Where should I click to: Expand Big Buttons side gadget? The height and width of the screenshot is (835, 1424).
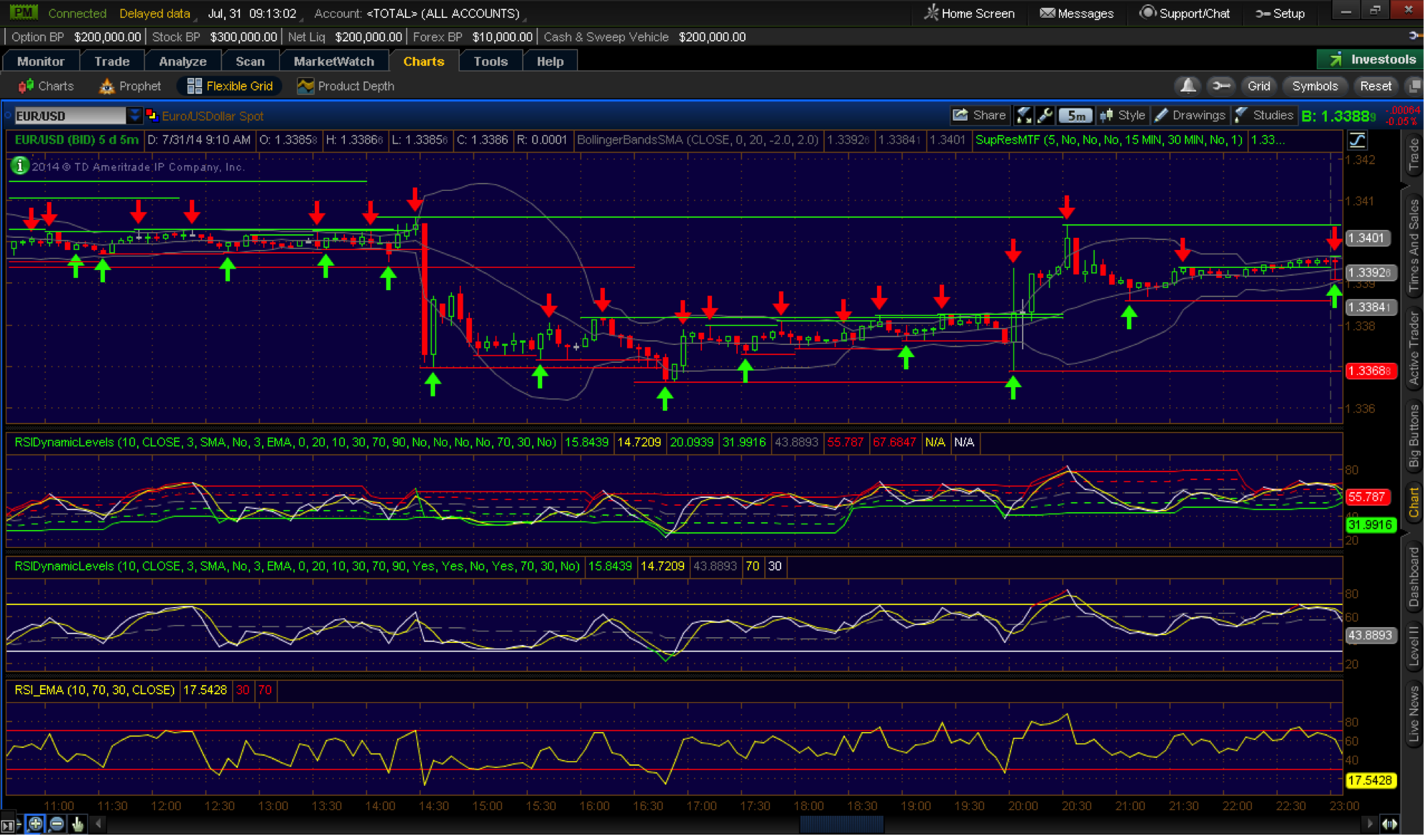click(x=1414, y=436)
